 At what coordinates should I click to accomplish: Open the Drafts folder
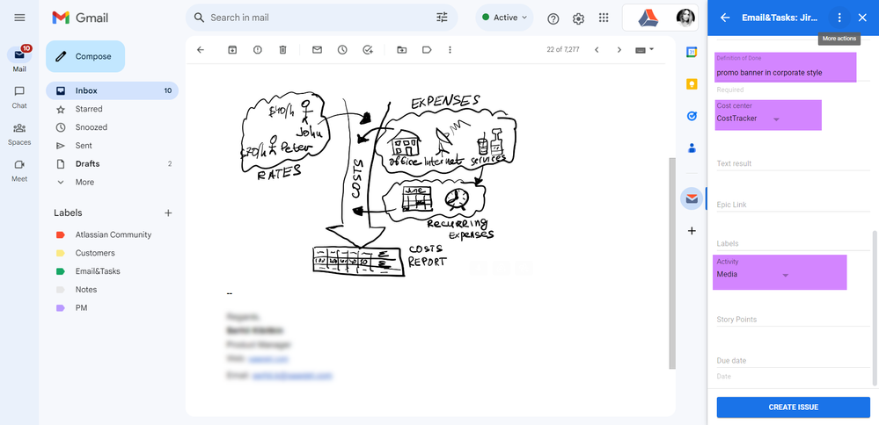(x=112, y=164)
